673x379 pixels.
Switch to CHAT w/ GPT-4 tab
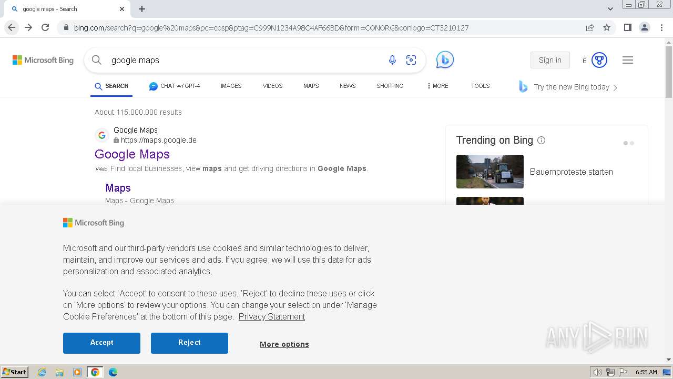pyautogui.click(x=175, y=86)
